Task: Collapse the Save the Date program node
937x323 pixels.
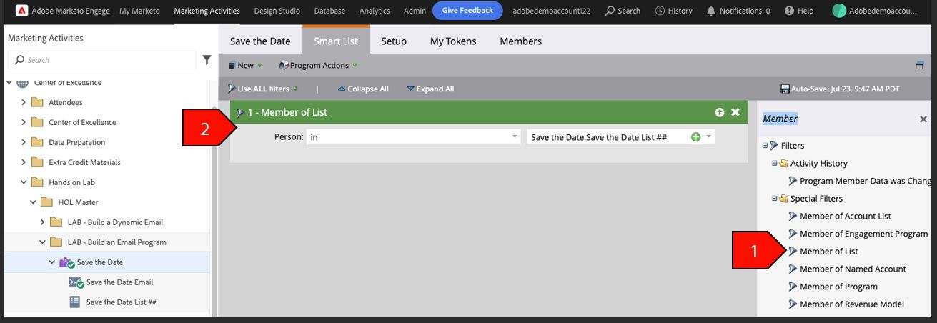Action: point(52,262)
